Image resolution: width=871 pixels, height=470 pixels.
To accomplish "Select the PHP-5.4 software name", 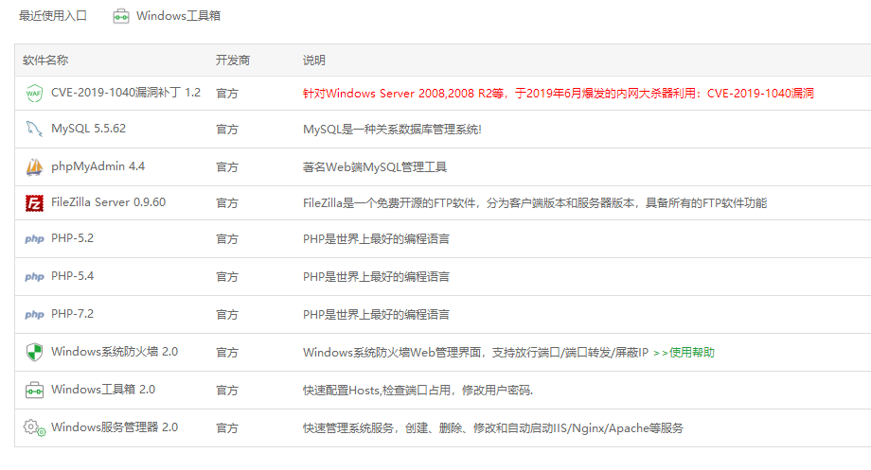I will pos(72,276).
